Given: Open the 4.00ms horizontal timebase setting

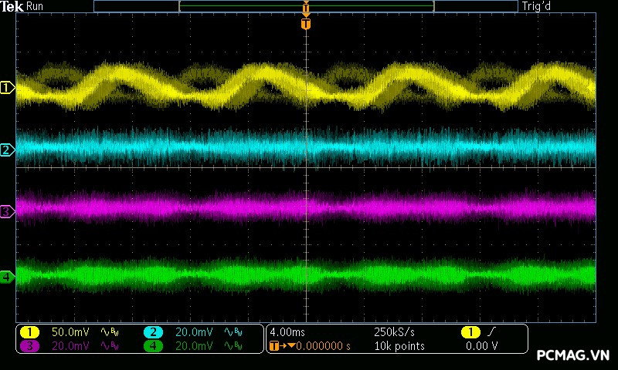Looking at the screenshot, I should (287, 332).
